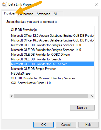
Task: Open the Connection tab
Action: click(26, 14)
